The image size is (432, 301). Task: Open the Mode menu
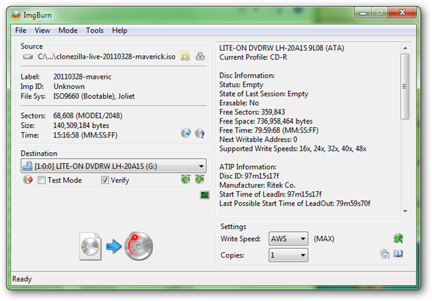(x=68, y=31)
